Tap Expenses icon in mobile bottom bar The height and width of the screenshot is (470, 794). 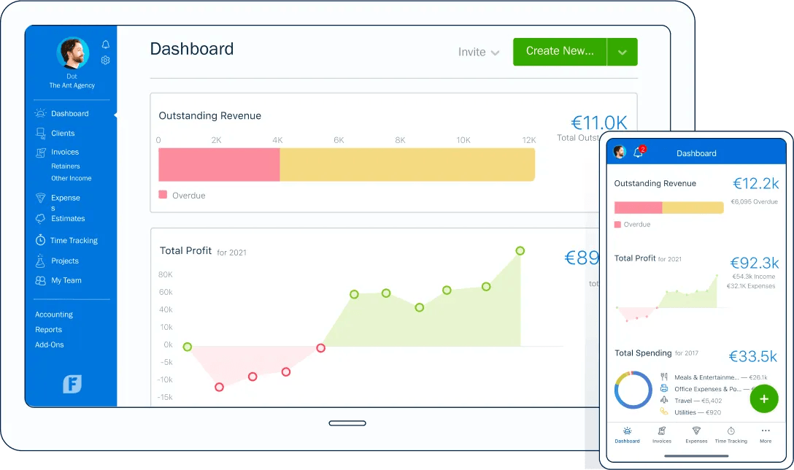click(x=696, y=431)
